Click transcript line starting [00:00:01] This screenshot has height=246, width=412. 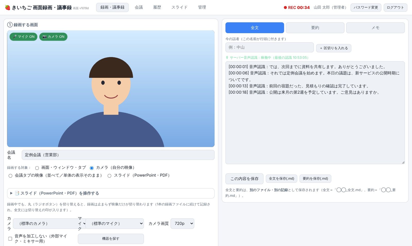[x=308, y=67]
